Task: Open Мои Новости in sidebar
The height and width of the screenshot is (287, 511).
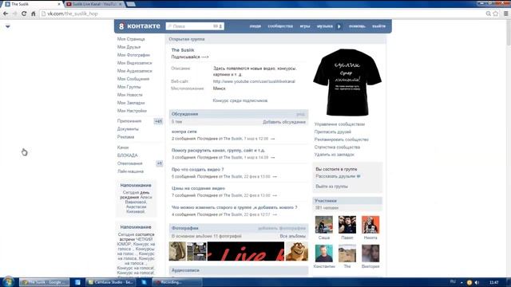Action: click(129, 95)
